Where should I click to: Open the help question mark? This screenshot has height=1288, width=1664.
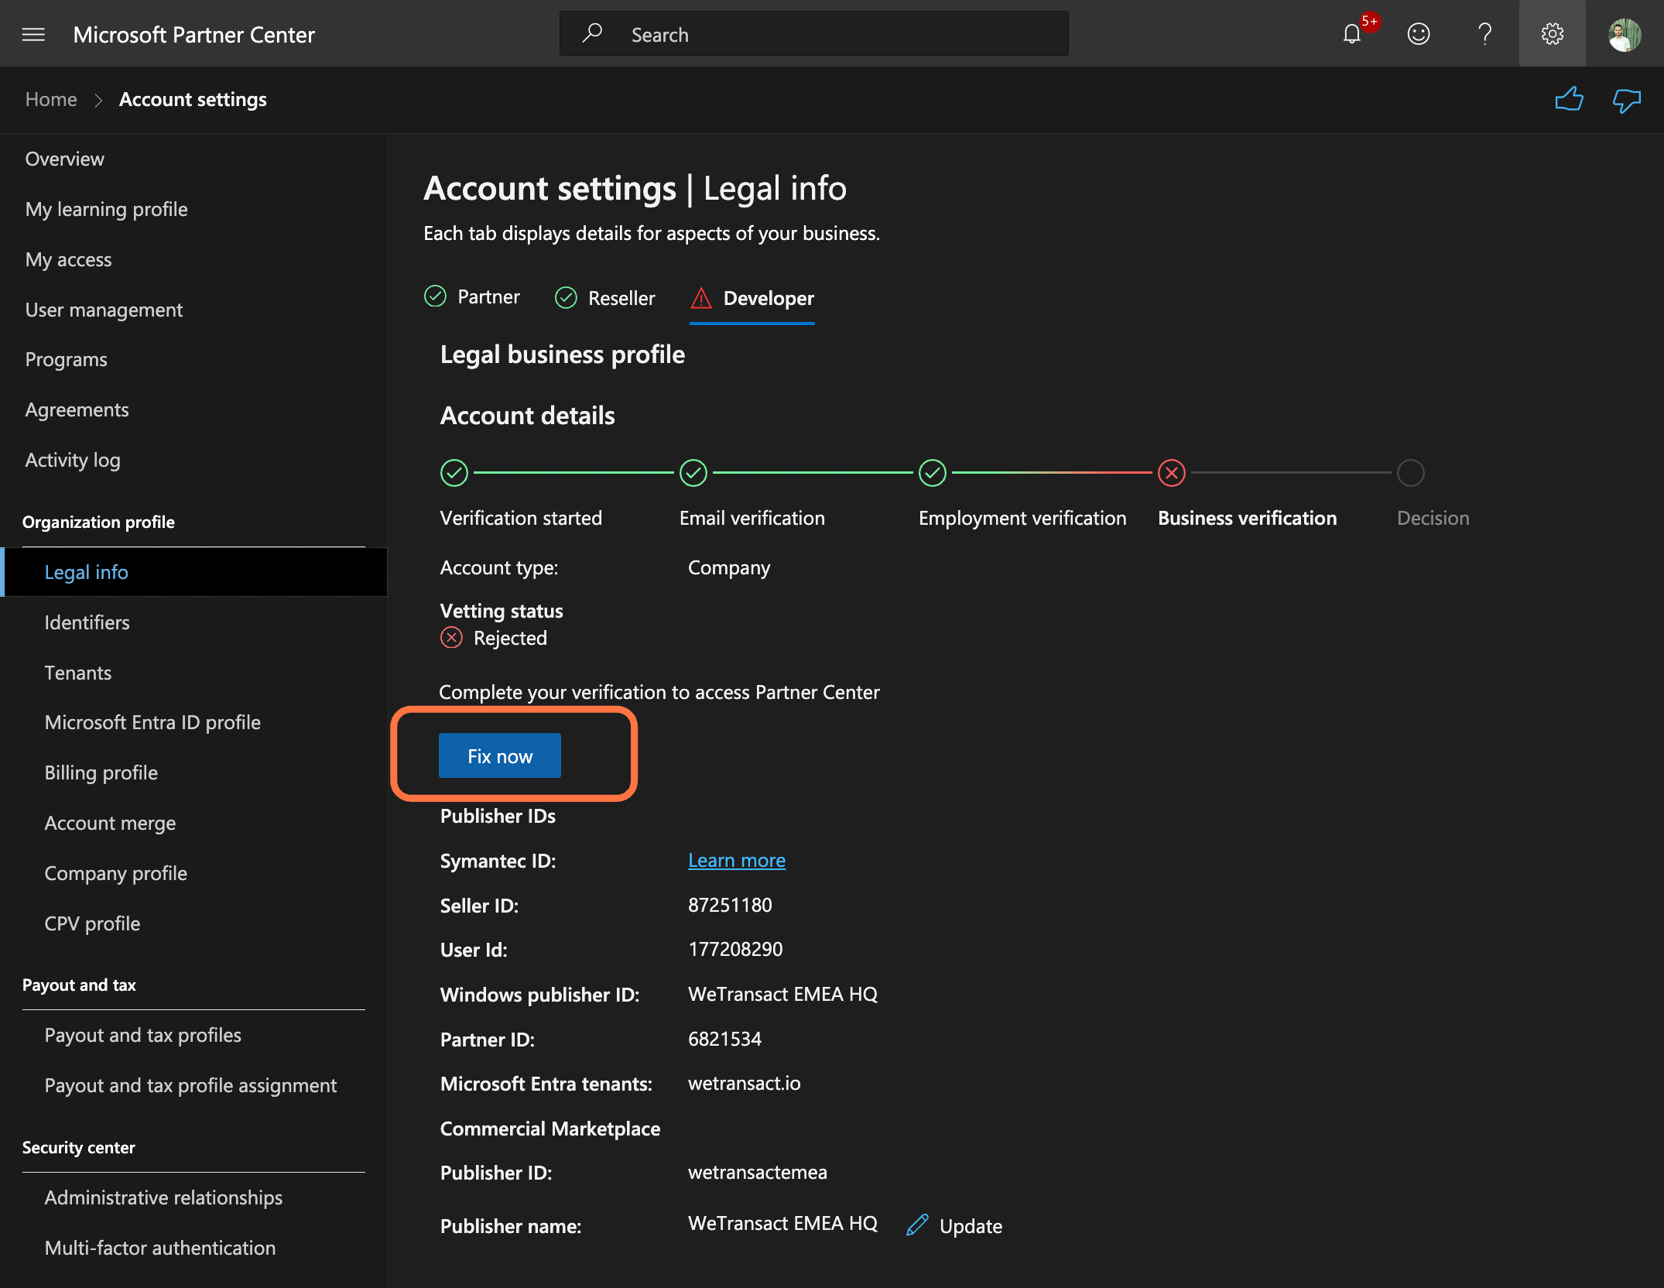pyautogui.click(x=1484, y=34)
